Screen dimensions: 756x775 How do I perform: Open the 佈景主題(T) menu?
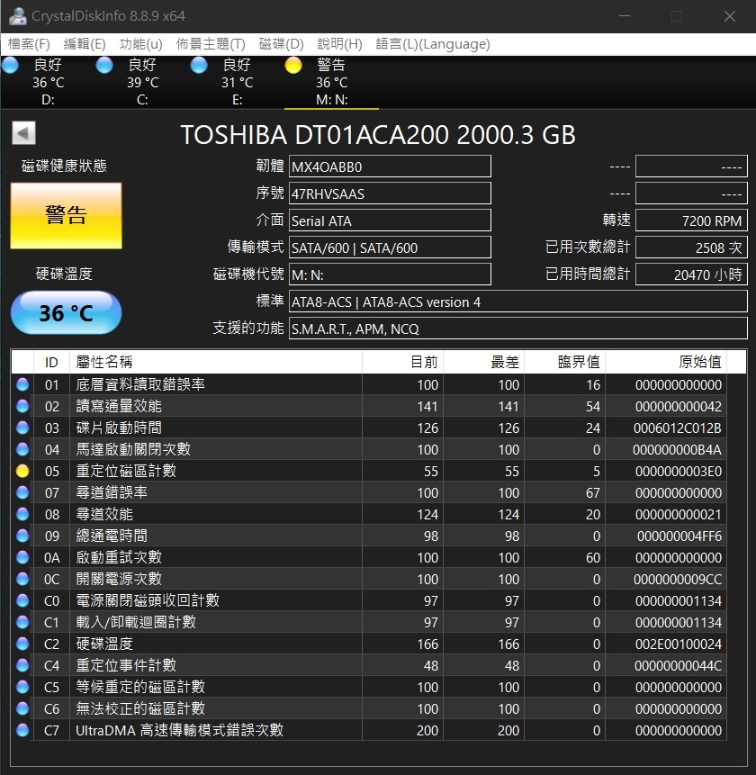click(211, 44)
